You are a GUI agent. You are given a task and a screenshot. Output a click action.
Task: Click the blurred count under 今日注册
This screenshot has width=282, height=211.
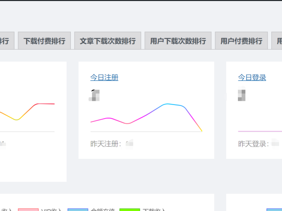95,95
